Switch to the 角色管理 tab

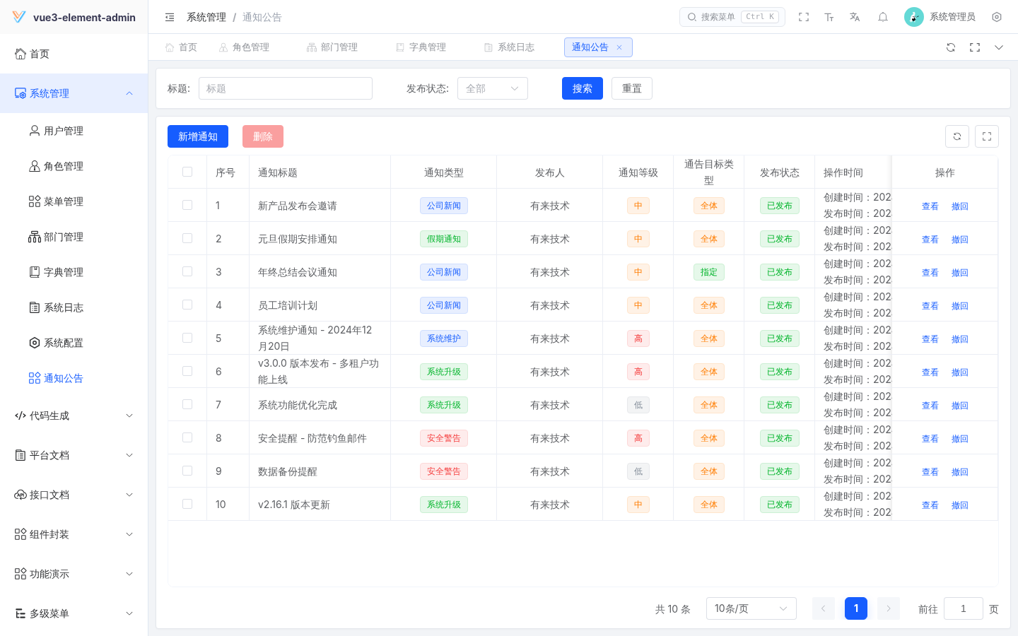click(244, 47)
